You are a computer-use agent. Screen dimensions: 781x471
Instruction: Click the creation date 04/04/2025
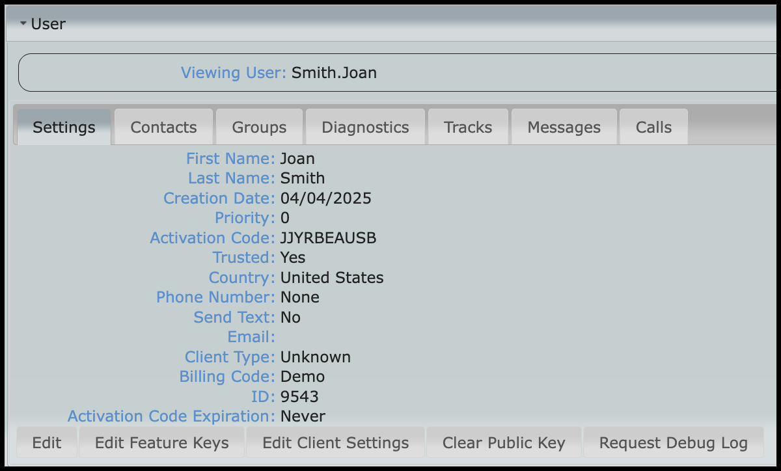point(325,198)
